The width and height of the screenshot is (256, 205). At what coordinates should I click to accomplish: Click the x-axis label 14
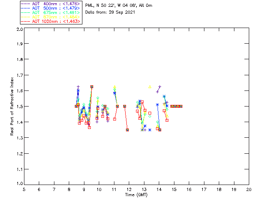(x=159, y=189)
